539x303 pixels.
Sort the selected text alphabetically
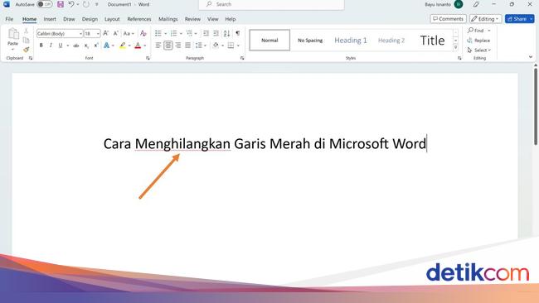(x=226, y=33)
